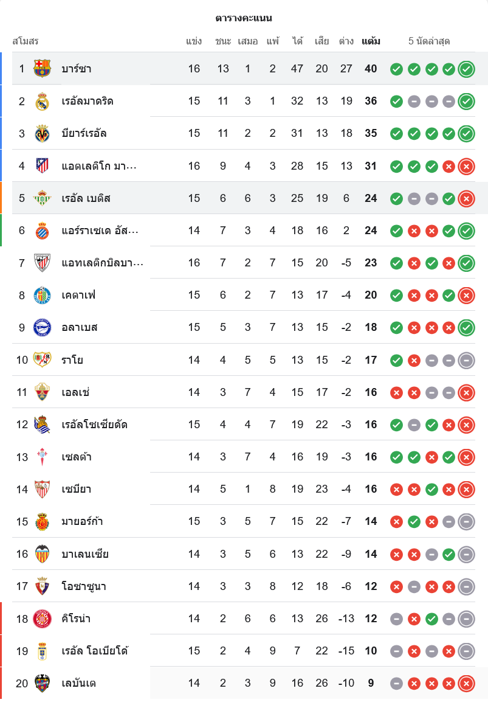Screen dimensions: 488x708
Task: Click the Real Madrid crest icon
Action: [x=42, y=101]
